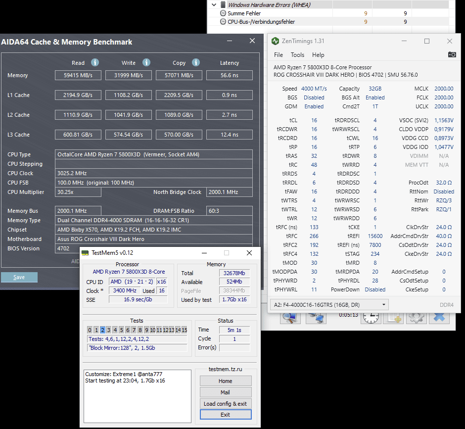
Task: Click the Memory Type DDR4-4000 SDRAM field
Action: point(154,220)
